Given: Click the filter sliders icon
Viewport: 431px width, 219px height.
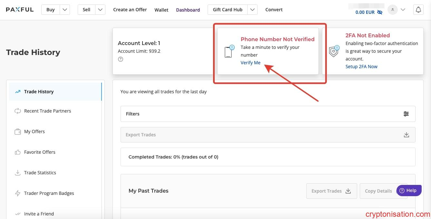Looking at the screenshot, I should [x=406, y=114].
